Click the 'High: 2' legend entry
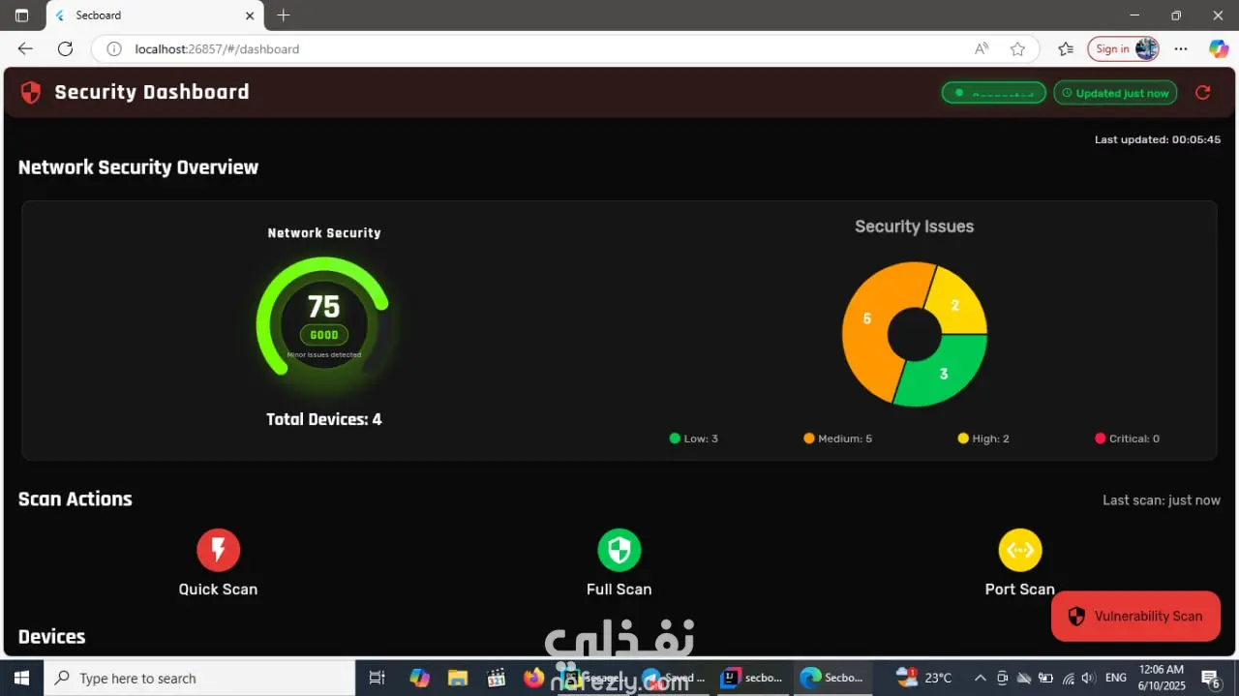This screenshot has height=696, width=1239. (983, 439)
